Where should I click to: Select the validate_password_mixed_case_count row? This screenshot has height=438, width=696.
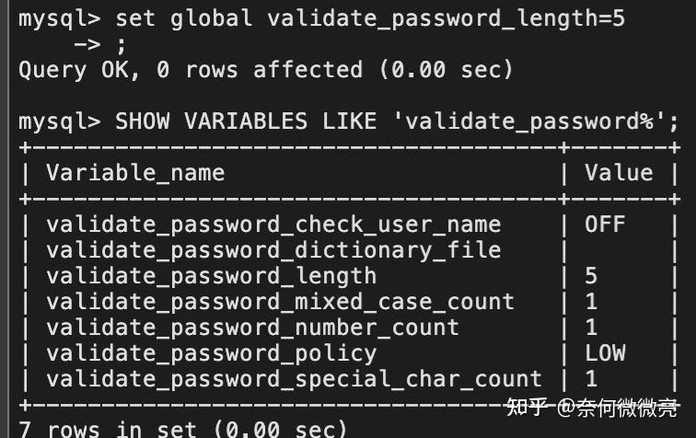(349, 302)
